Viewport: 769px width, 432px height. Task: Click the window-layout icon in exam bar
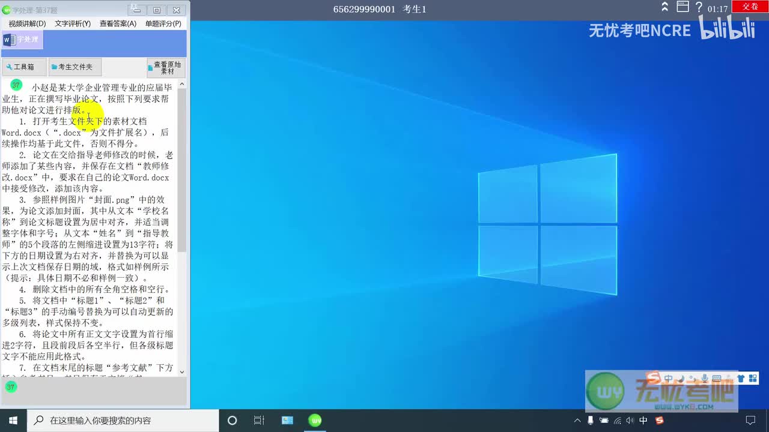[682, 7]
